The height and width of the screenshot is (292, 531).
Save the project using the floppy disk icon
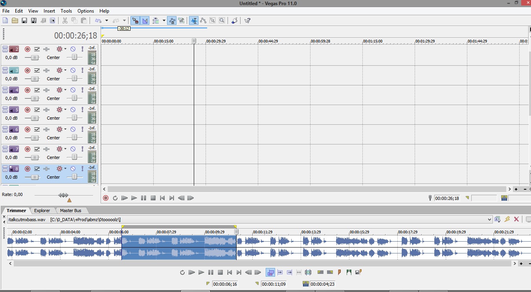tap(24, 20)
